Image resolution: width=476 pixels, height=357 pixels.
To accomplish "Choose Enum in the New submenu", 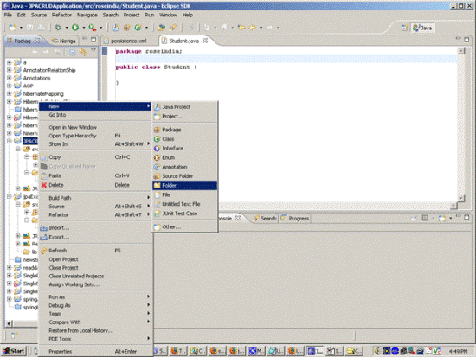I will click(x=185, y=157).
